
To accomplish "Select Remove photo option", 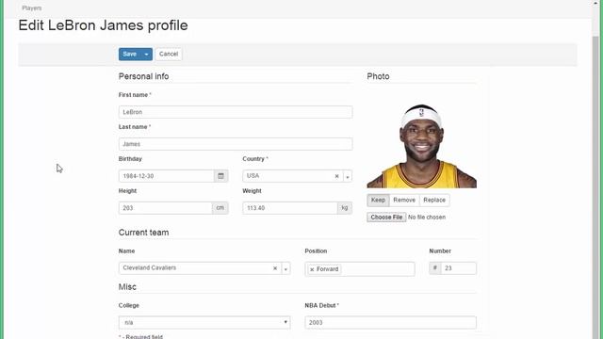I will click(x=404, y=201).
